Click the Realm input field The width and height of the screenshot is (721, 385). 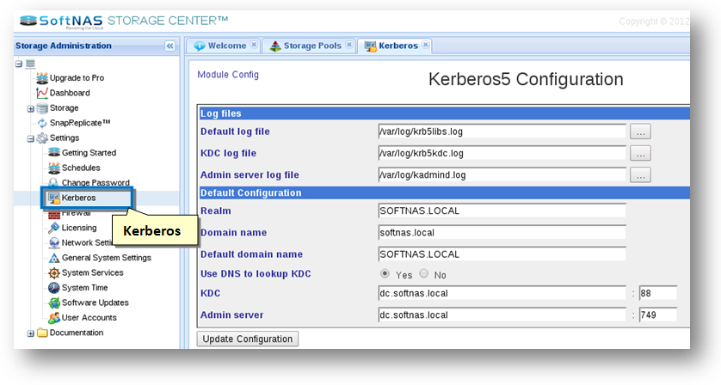point(502,211)
